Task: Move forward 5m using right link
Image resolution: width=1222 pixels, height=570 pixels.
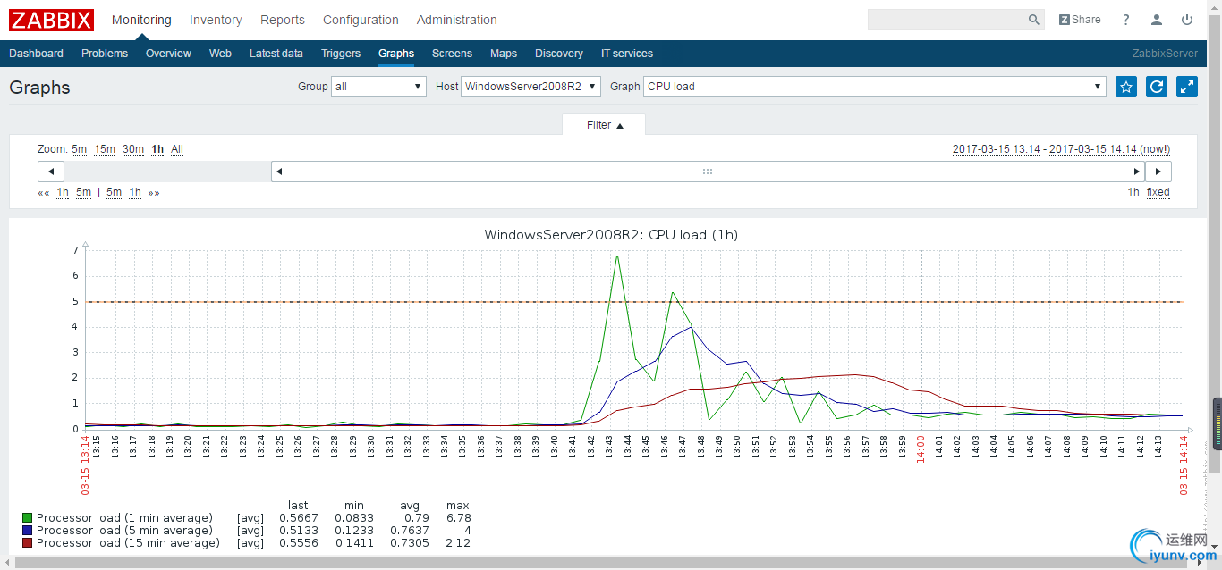Action: 114,192
